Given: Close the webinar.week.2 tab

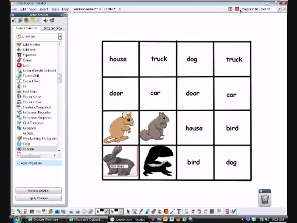Looking at the screenshot, I should click(100, 9).
